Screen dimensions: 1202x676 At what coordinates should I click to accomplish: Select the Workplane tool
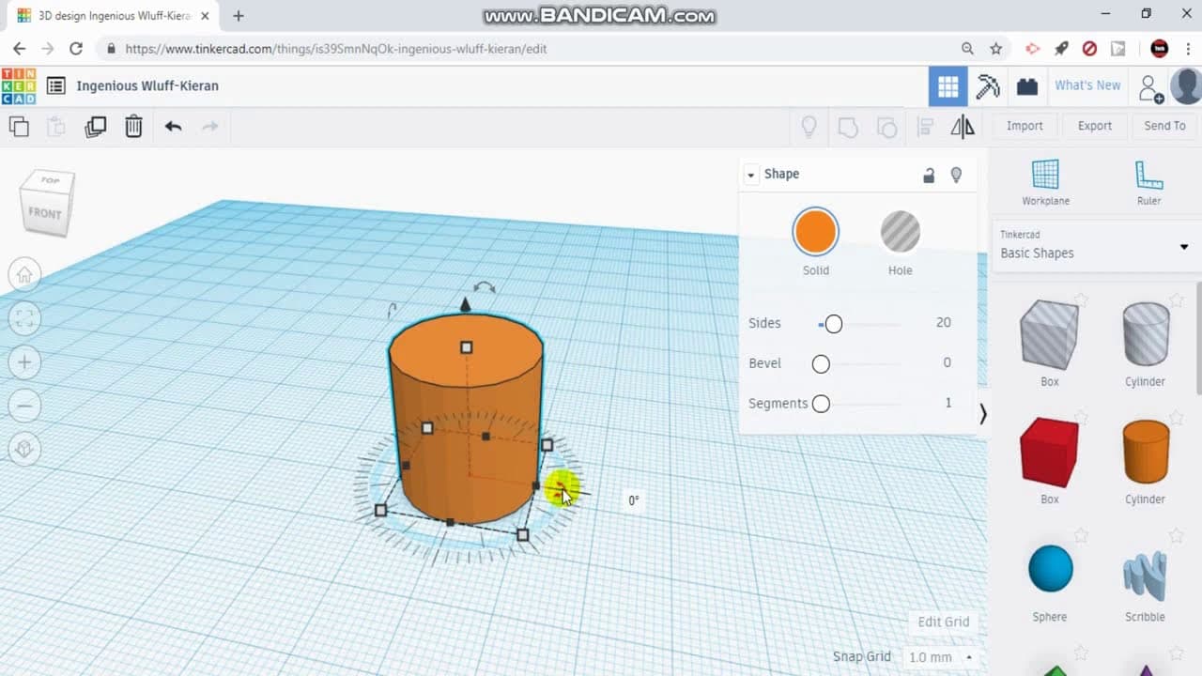tap(1045, 182)
